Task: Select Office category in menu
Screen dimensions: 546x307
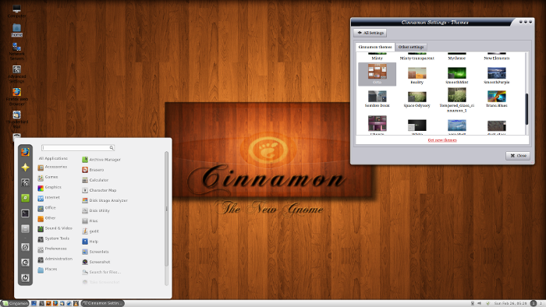Action: 47,208
